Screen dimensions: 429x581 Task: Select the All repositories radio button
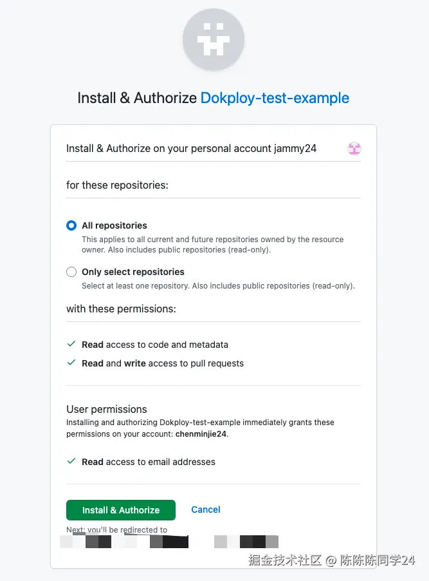[71, 225]
